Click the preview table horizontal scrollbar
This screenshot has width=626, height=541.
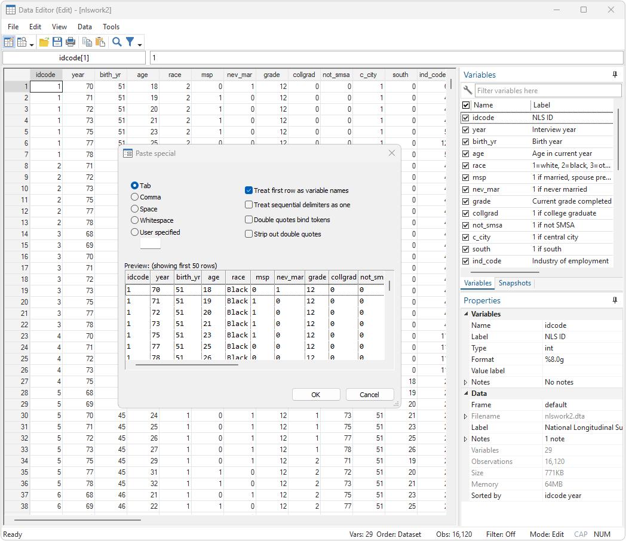tap(187, 364)
